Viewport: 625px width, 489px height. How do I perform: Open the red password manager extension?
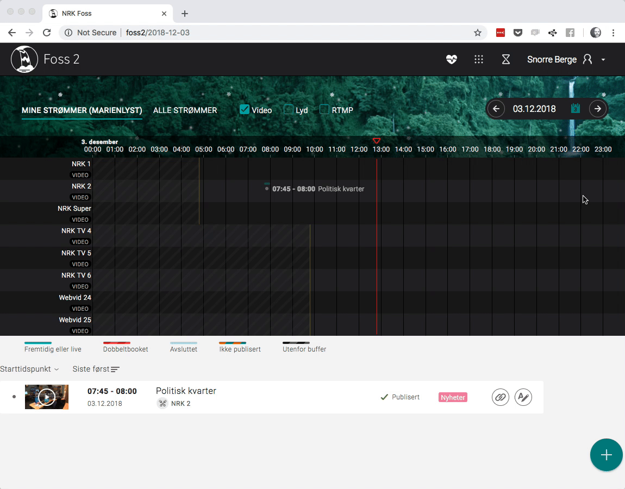(500, 33)
